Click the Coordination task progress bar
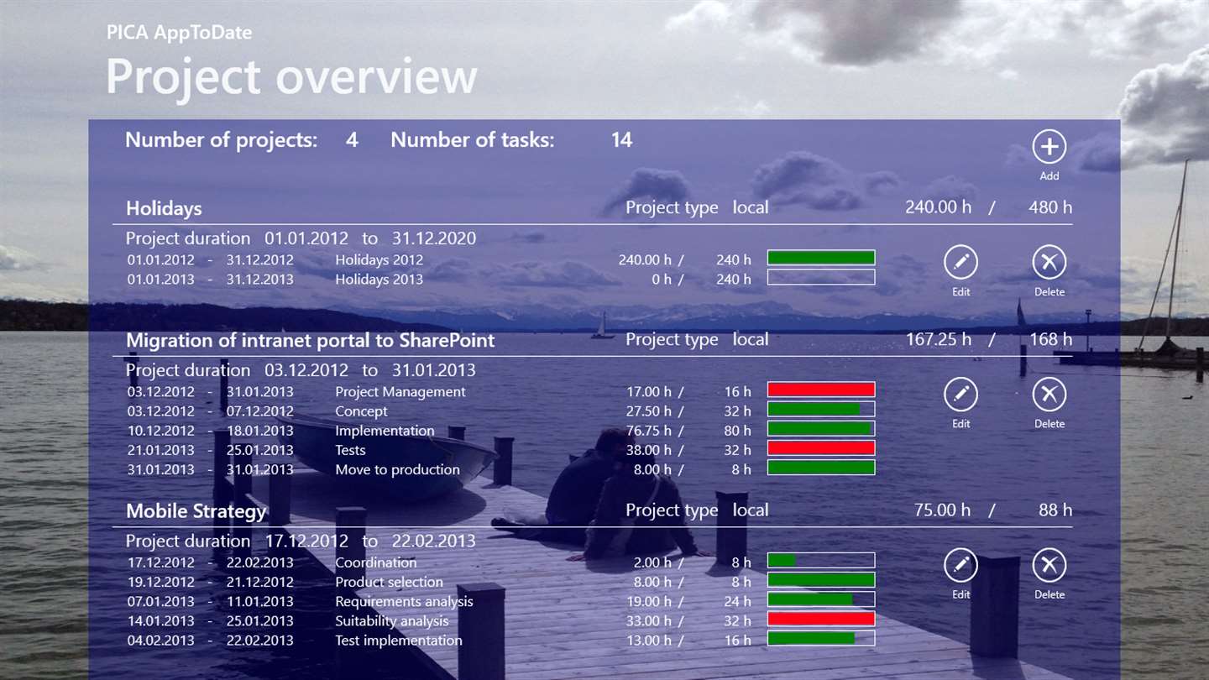The height and width of the screenshot is (680, 1209). [821, 560]
